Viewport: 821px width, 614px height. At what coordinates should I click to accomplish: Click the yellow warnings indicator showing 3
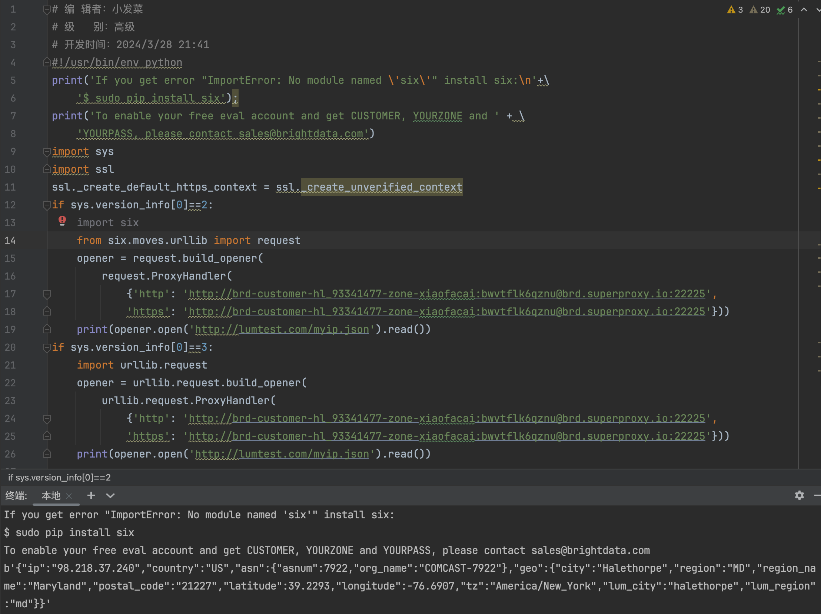pos(735,10)
